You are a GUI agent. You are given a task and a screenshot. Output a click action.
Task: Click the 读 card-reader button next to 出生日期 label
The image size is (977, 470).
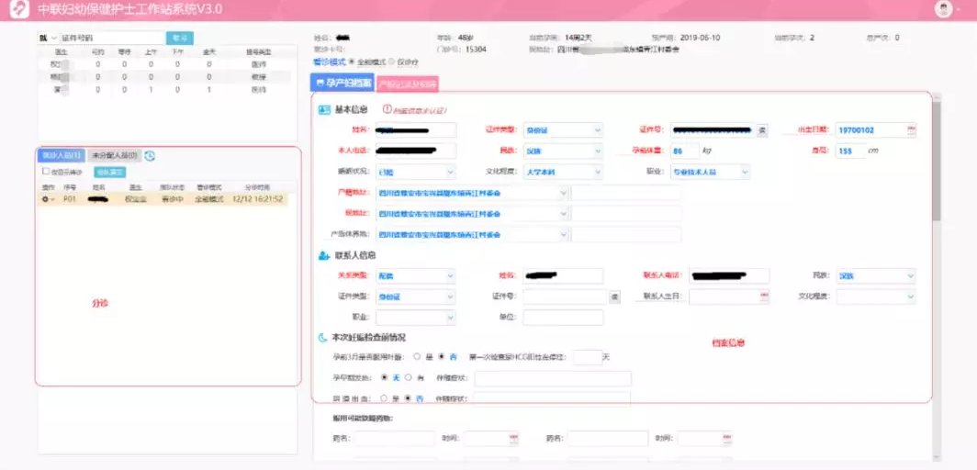(x=763, y=130)
